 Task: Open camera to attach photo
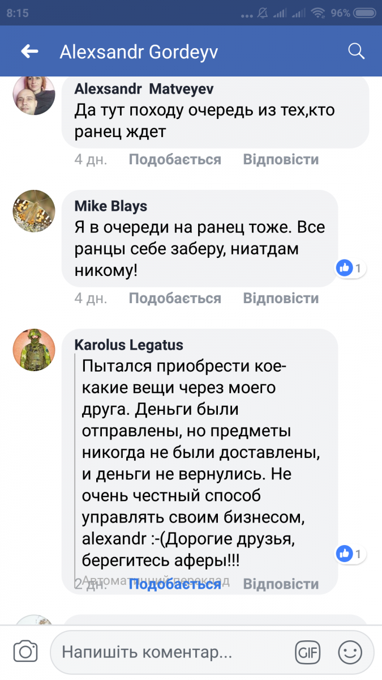(x=25, y=652)
